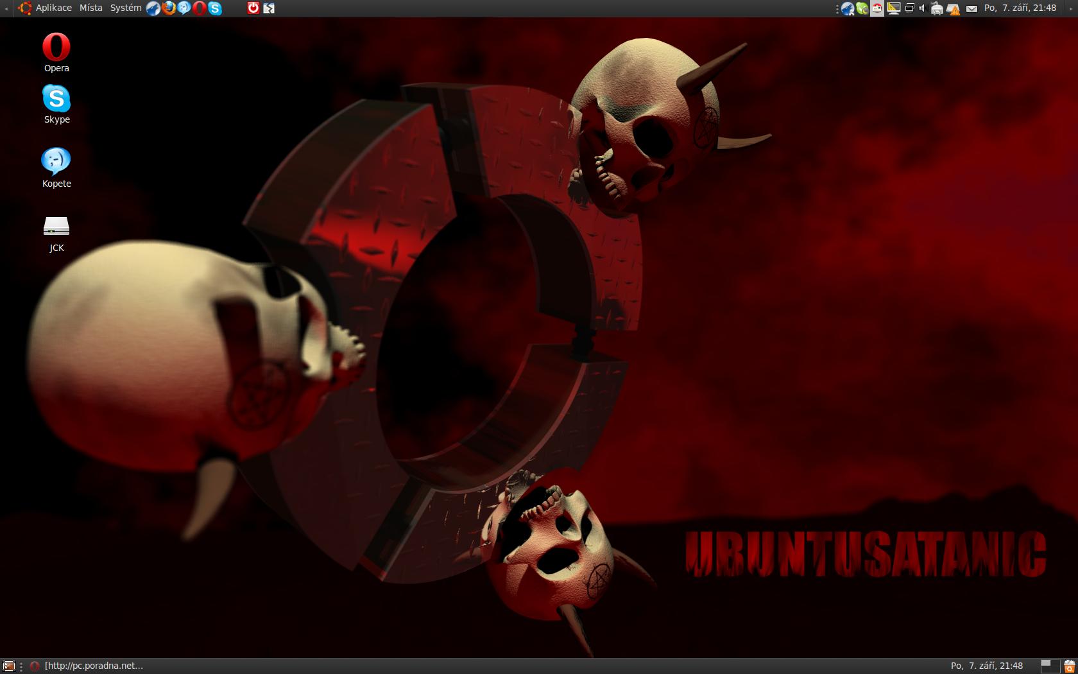Image resolution: width=1078 pixels, height=674 pixels.
Task: Switch to the pc.poradna.net Opera window
Action: [87, 666]
